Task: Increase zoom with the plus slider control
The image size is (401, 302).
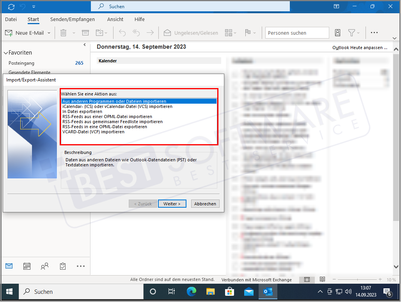Action: [380, 279]
